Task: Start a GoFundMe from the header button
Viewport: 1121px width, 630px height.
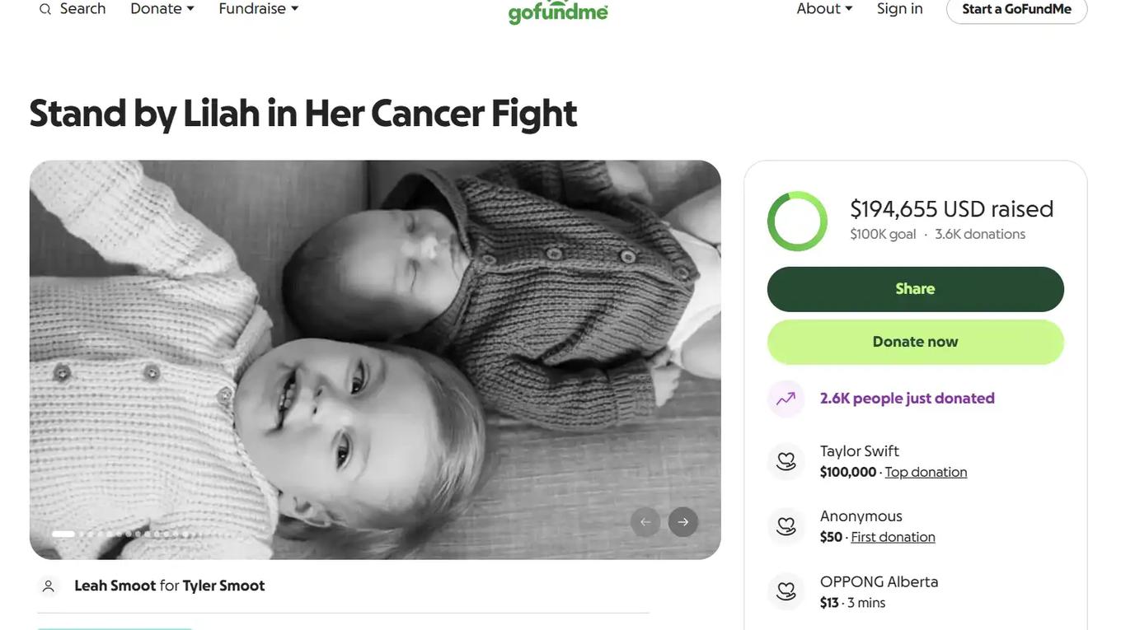Action: (x=1016, y=9)
